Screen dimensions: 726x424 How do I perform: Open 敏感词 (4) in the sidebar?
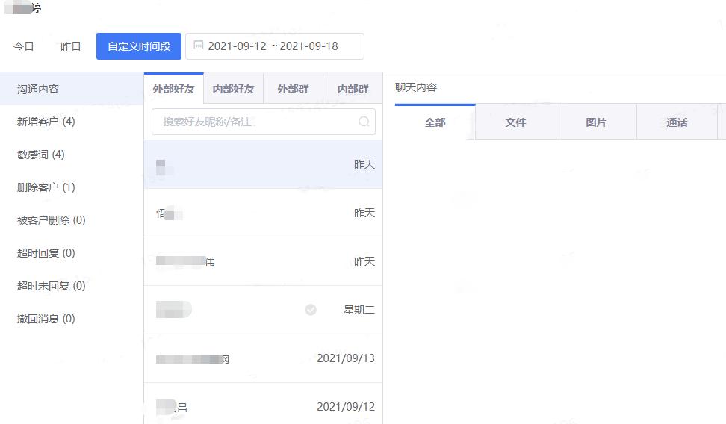coord(41,155)
